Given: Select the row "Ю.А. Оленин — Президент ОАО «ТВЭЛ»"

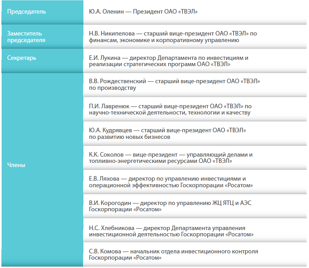Looking at the screenshot, I should [x=195, y=12].
